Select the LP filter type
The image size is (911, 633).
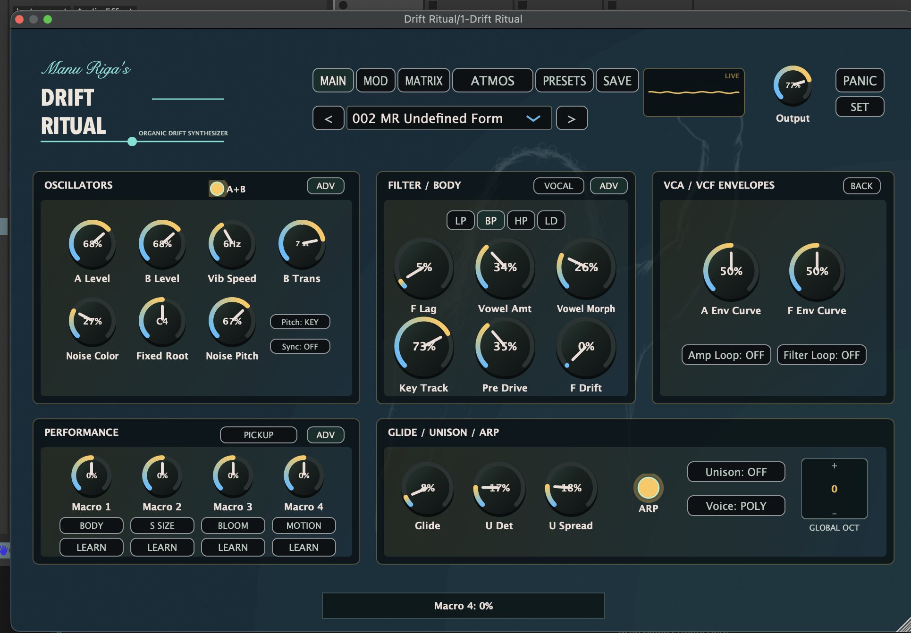[x=461, y=221]
